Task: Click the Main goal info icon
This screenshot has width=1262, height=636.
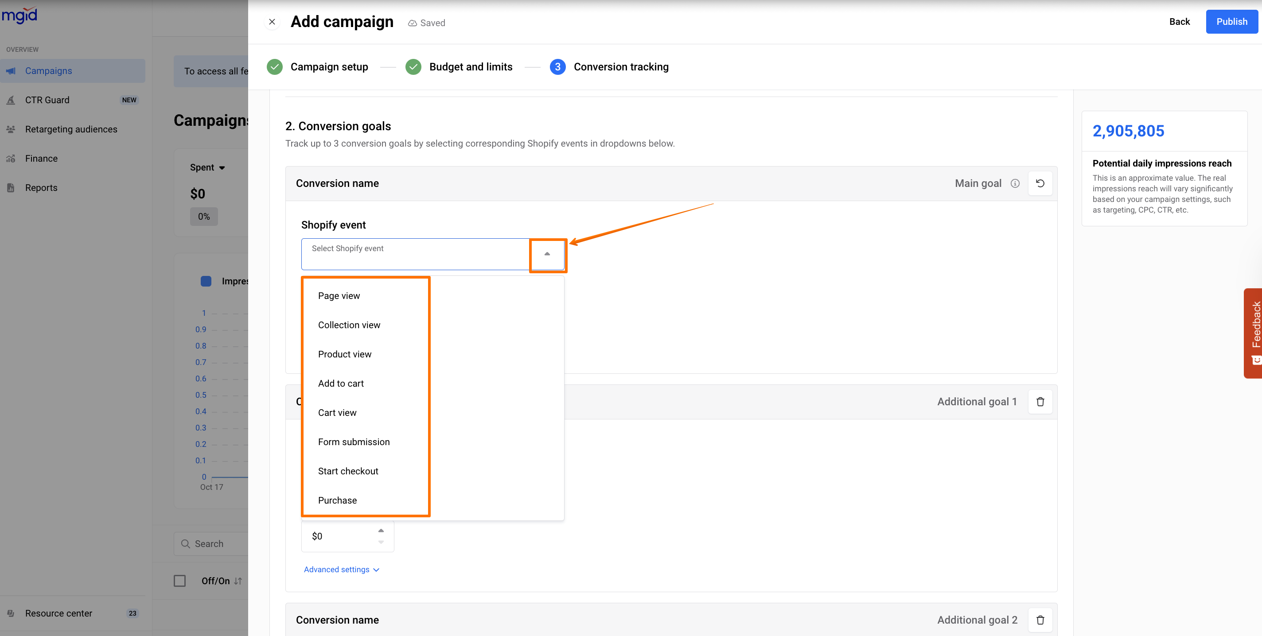Action: tap(1015, 183)
